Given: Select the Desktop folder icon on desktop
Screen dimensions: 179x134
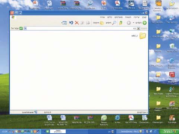Looking at the screenshot, I should (158, 48).
